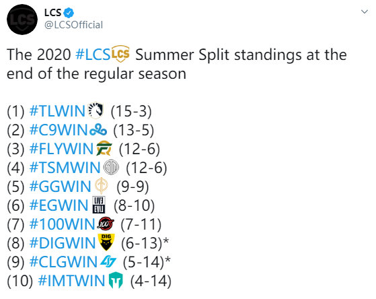Open the #C9WIN hashtag

tap(59, 130)
